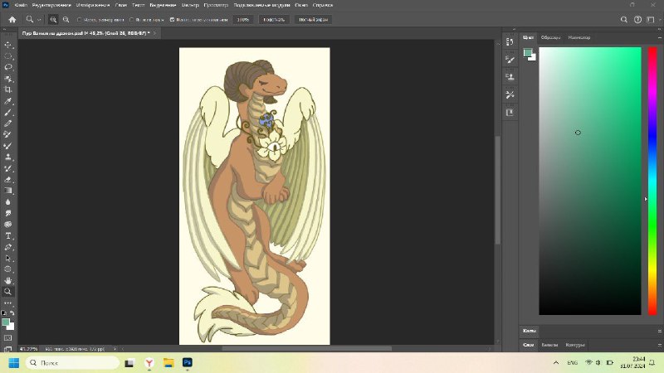Select the Lasso tool
Image resolution: width=664 pixels, height=373 pixels.
8,67
